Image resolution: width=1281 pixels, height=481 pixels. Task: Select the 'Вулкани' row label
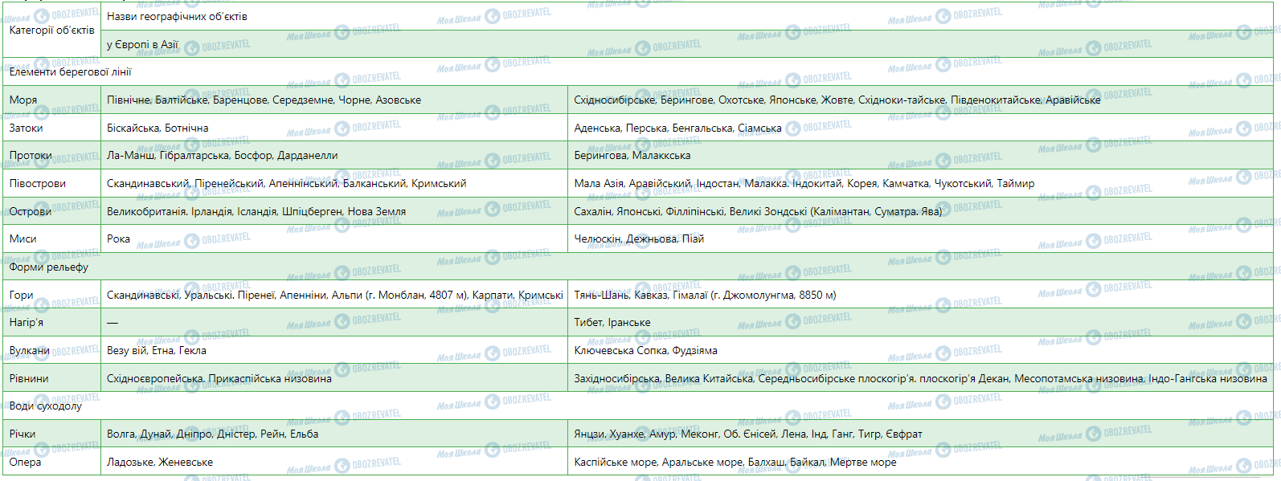click(x=30, y=351)
